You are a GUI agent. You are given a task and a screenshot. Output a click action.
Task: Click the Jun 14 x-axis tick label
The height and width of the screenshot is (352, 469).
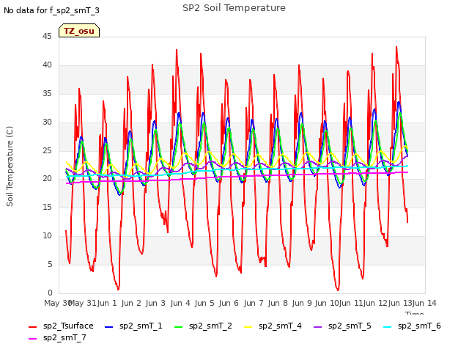(424, 303)
